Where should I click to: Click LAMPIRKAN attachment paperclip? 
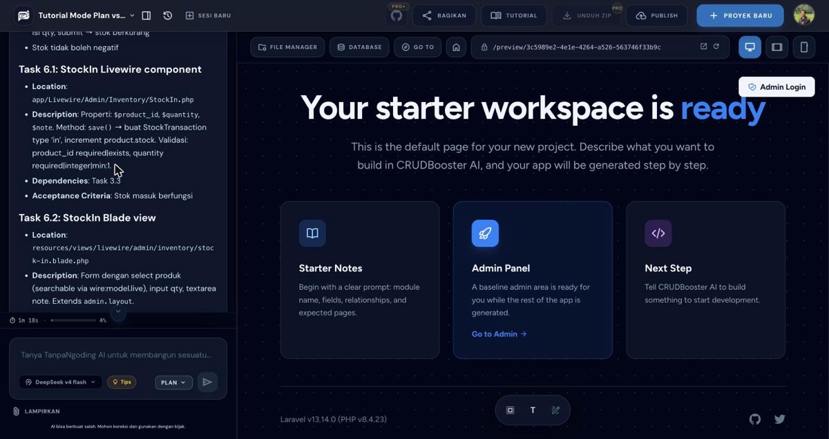coord(37,411)
